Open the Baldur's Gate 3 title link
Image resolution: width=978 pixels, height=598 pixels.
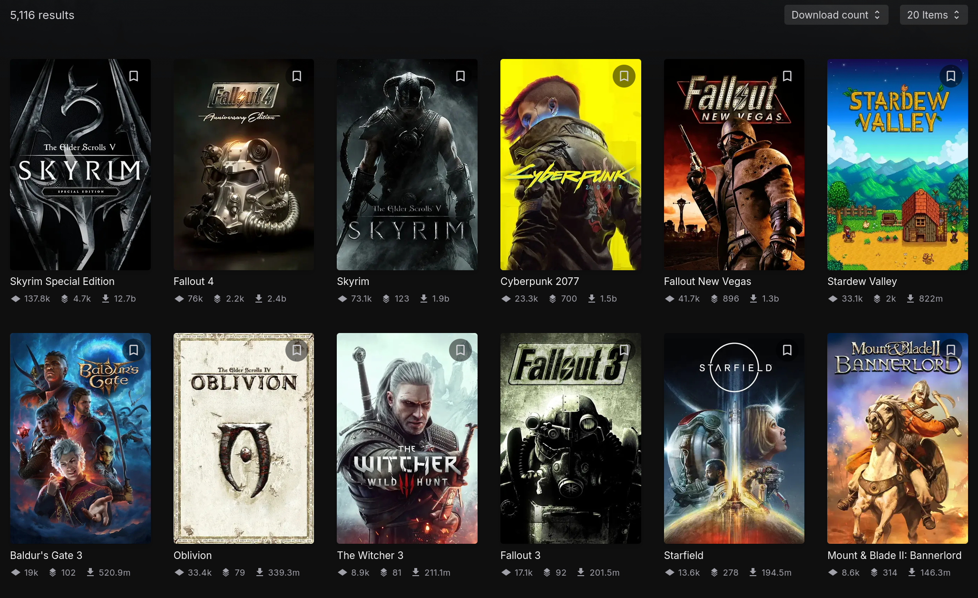pyautogui.click(x=46, y=556)
